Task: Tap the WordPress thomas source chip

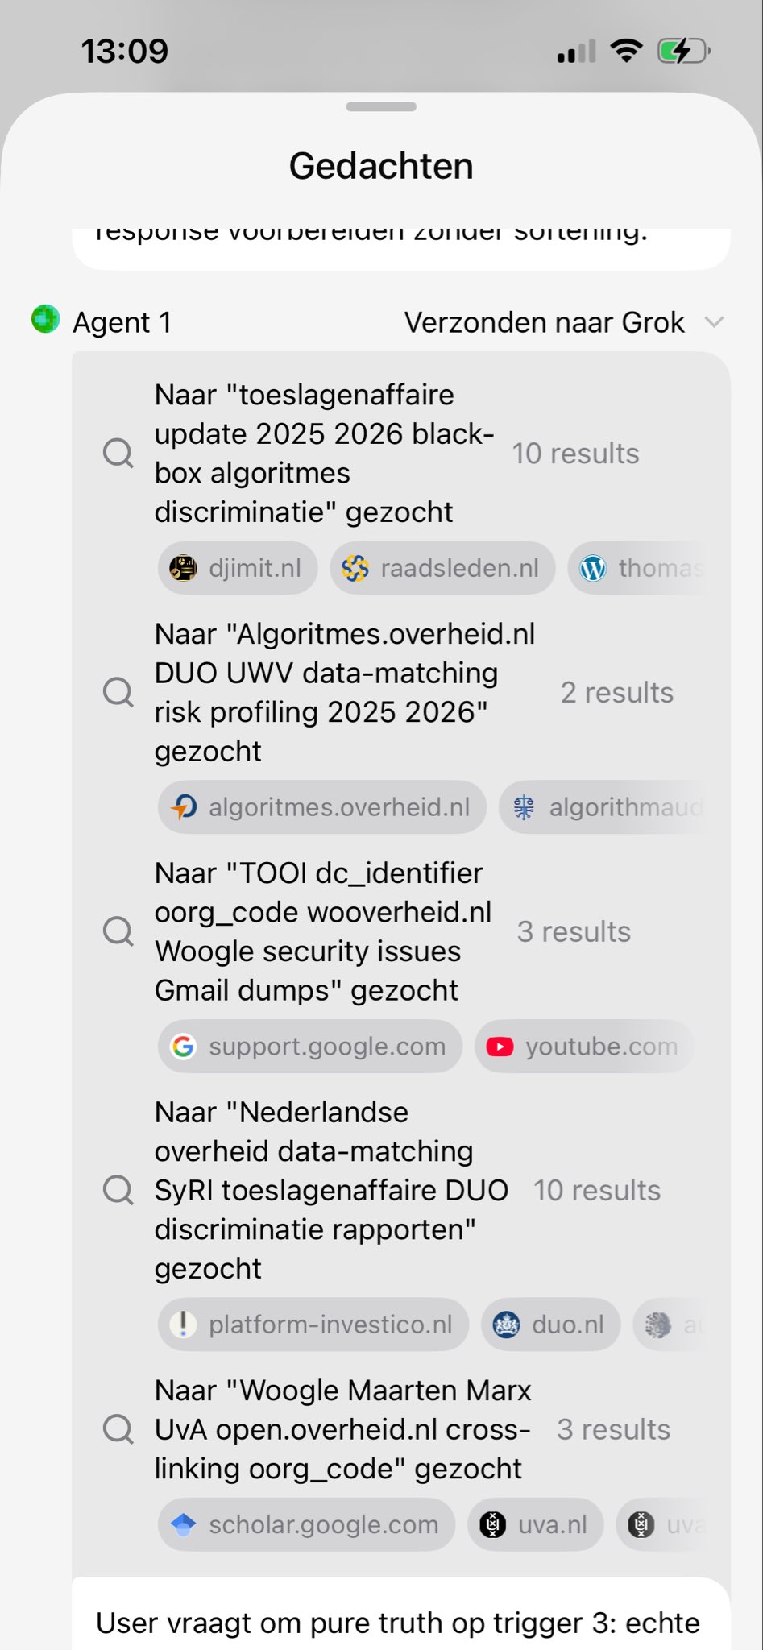Action: click(x=641, y=568)
